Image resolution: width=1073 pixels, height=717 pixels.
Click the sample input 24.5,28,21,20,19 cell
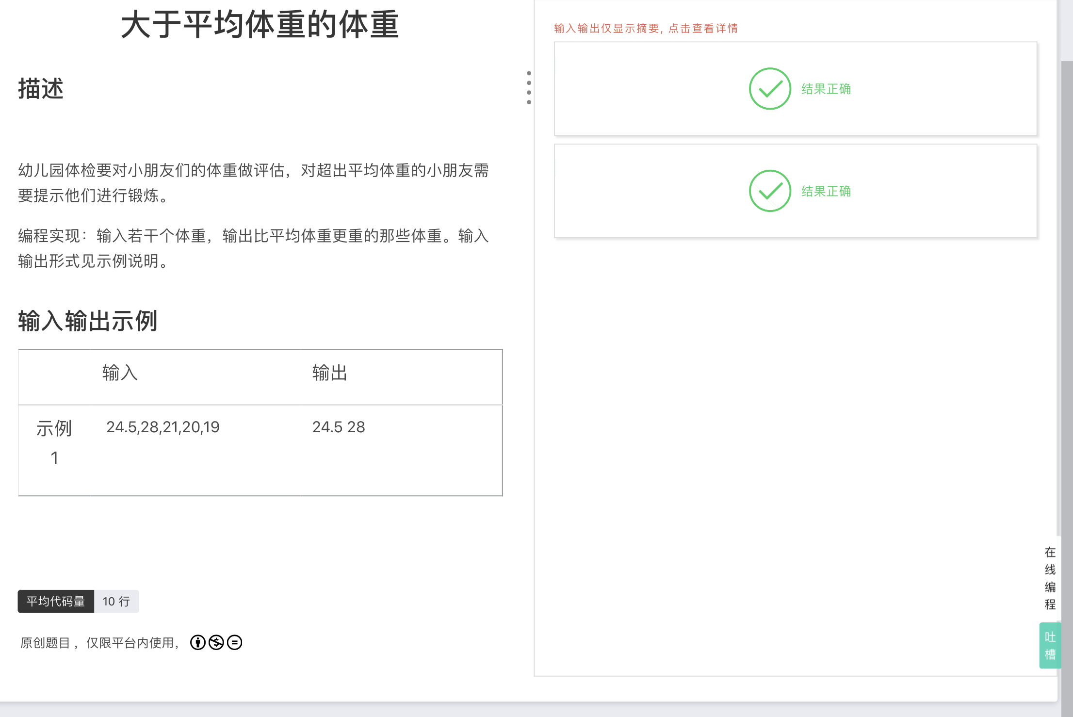click(163, 427)
